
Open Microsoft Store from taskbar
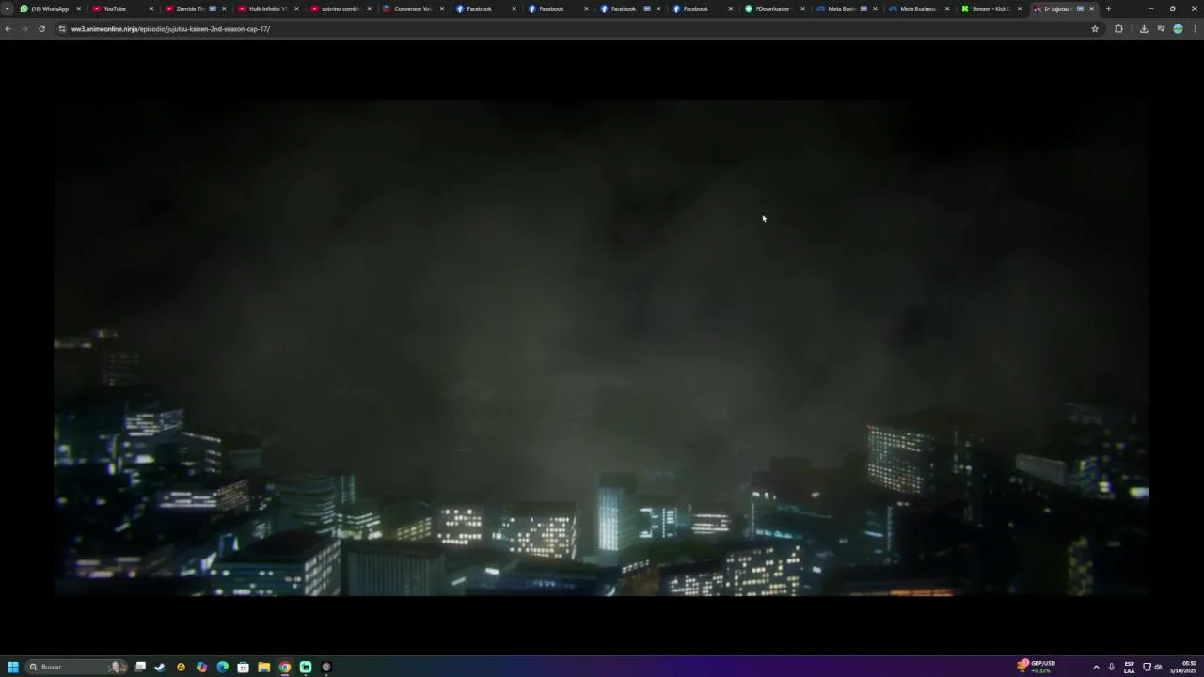(243, 667)
